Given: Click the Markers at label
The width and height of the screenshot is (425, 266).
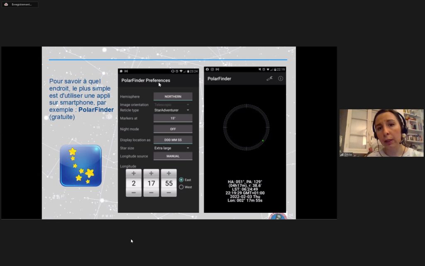Looking at the screenshot, I should [129, 118].
